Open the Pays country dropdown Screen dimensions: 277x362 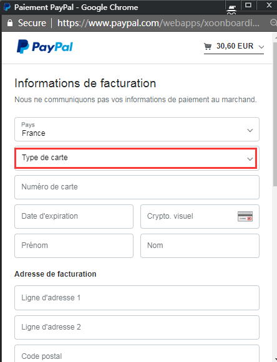(x=137, y=130)
